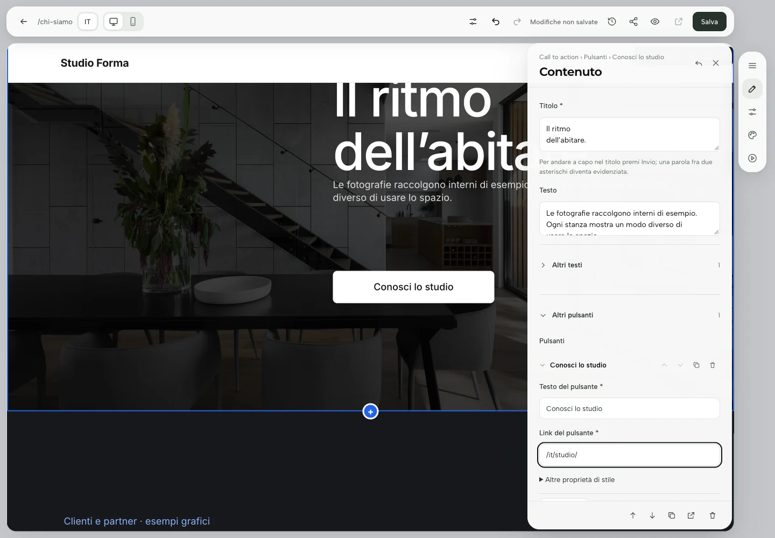775x538 pixels.
Task: Select the pencil content tab in sidebar
Action: 752,89
